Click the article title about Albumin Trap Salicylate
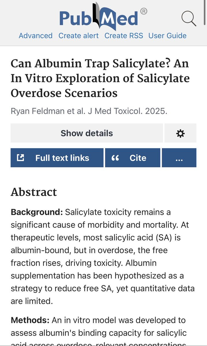Image resolution: width=207 pixels, height=346 pixels. 100,78
